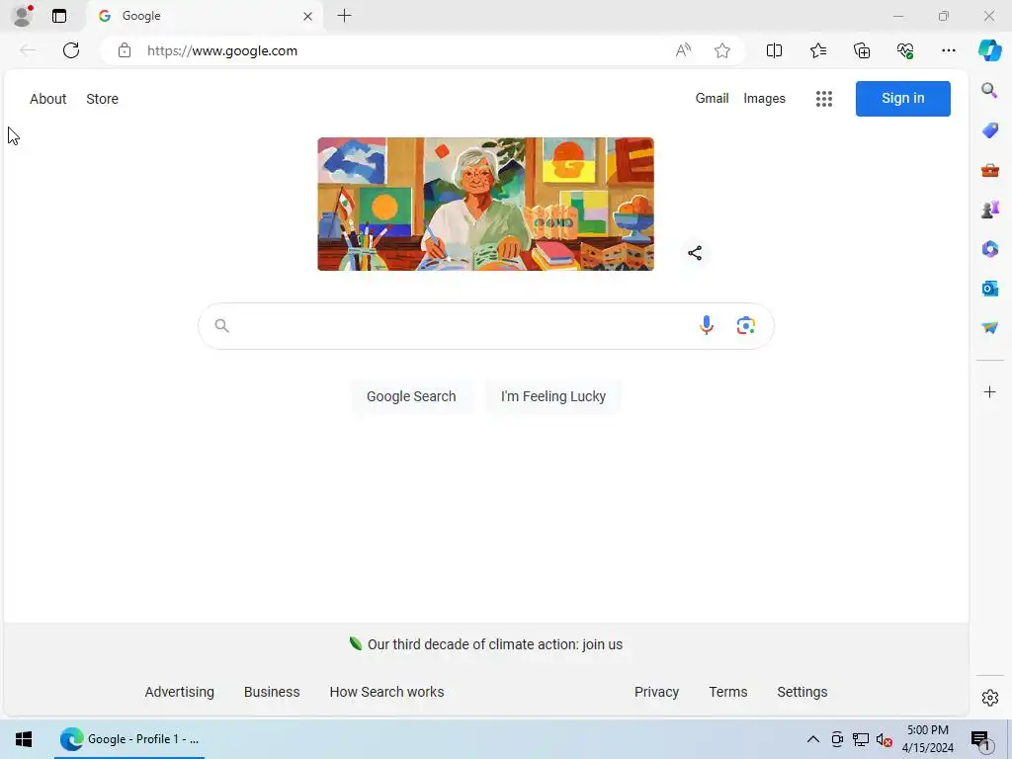
Task: Activate Read aloud icon
Action: point(683,50)
